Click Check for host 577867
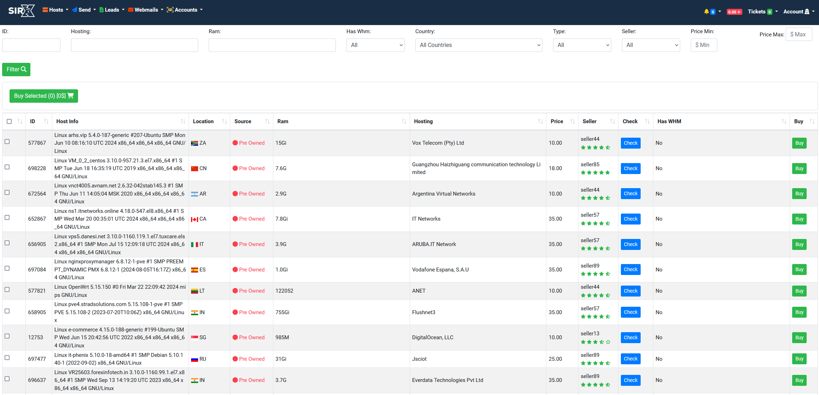The image size is (819, 395). tap(630, 143)
